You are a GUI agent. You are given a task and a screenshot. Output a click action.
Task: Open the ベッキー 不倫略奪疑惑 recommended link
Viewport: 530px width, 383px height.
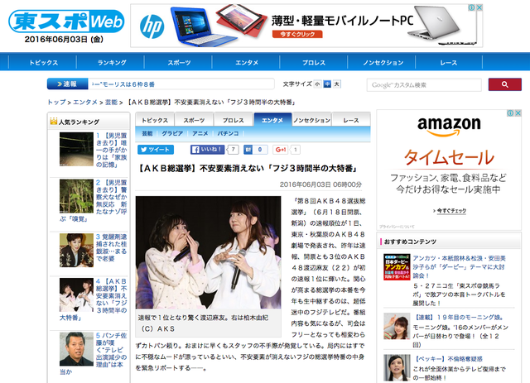448,359
